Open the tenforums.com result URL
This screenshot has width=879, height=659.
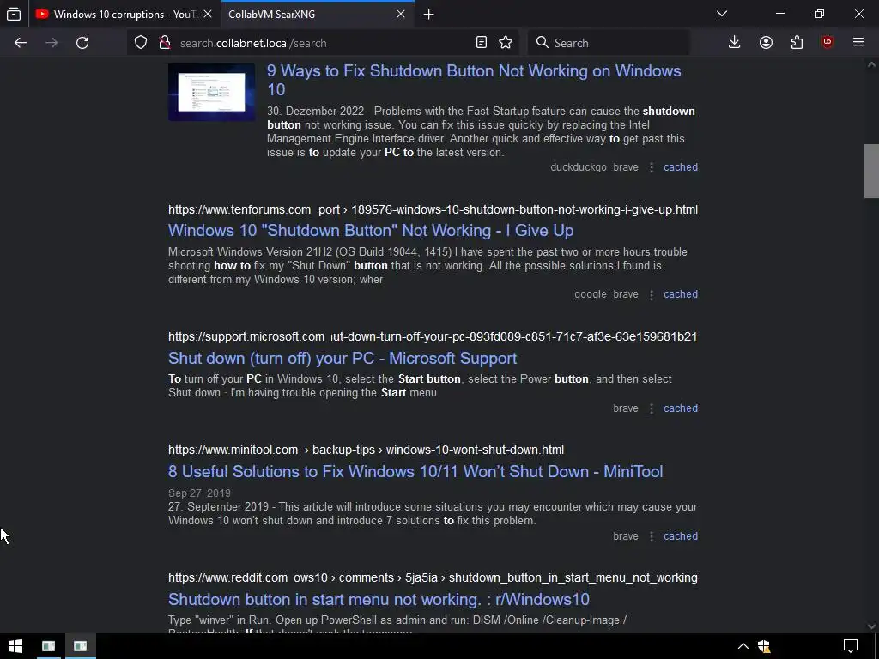click(433, 209)
